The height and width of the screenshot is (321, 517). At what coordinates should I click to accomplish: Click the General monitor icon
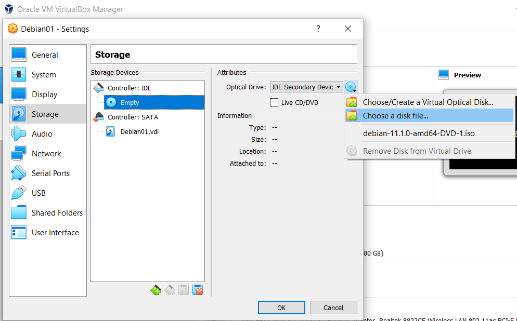click(19, 55)
